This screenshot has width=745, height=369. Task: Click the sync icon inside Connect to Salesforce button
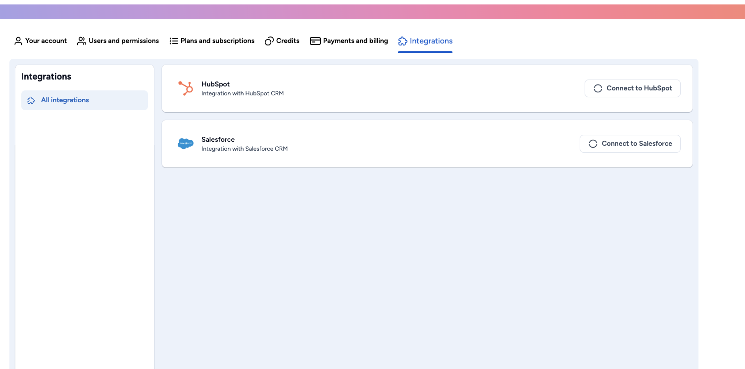click(x=593, y=143)
